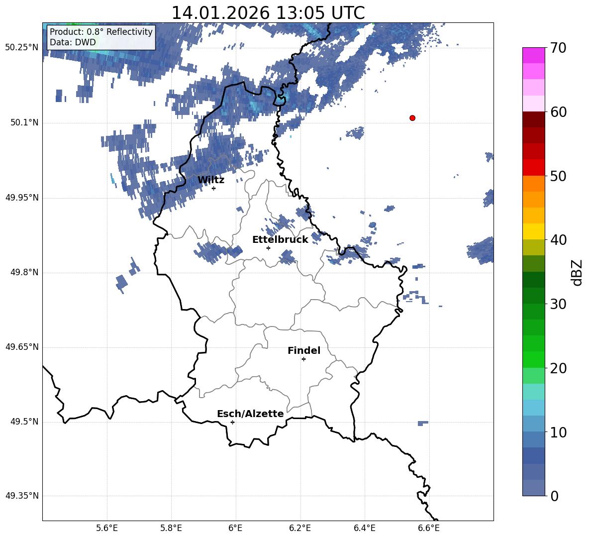Click the 6°E longitude tick label
The image size is (589, 538).
[x=235, y=528]
